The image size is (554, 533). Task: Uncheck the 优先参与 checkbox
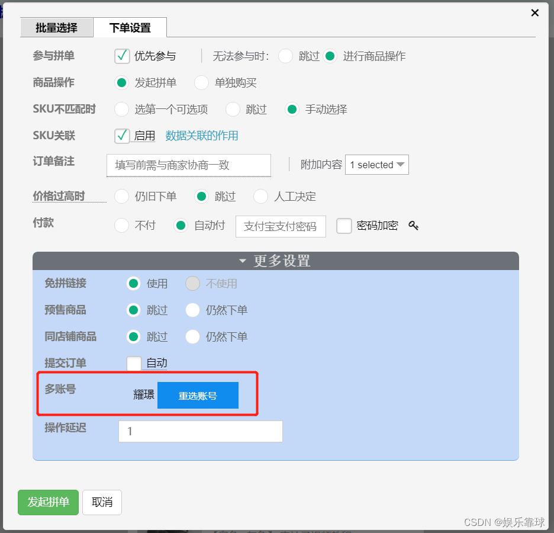[122, 56]
